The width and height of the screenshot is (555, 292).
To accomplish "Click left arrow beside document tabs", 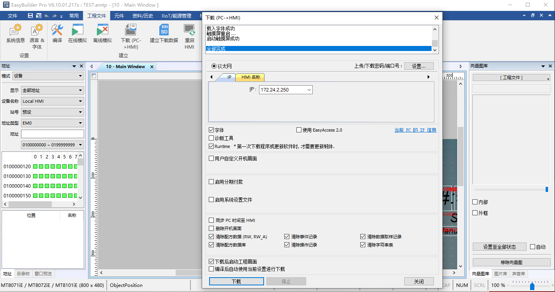I will point(92,67).
